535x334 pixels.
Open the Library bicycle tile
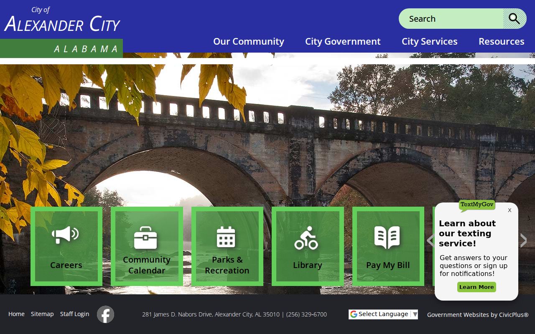[308, 246]
